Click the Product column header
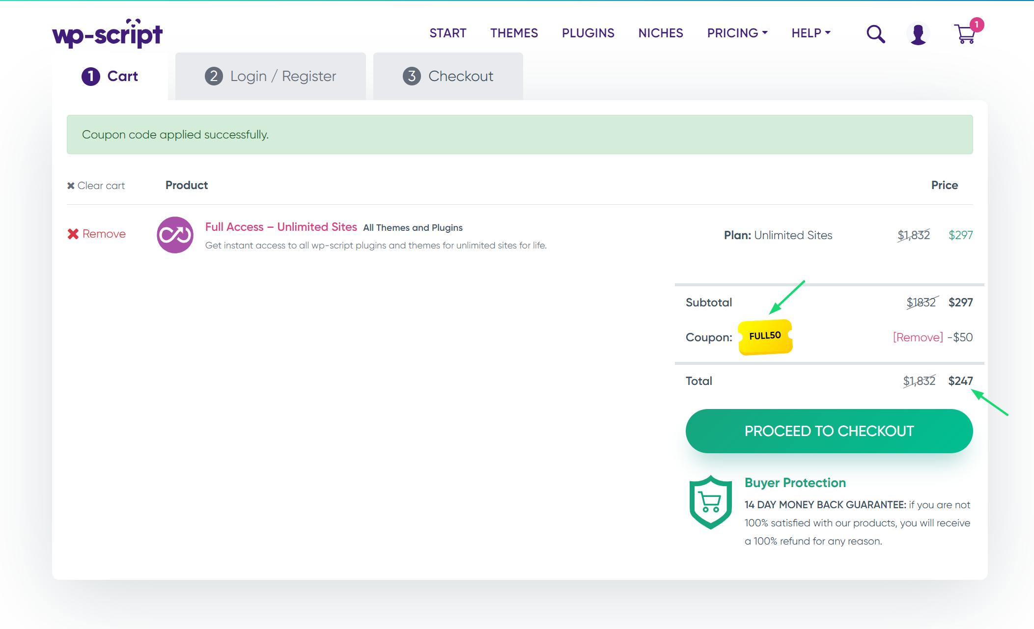The height and width of the screenshot is (629, 1034). (187, 185)
